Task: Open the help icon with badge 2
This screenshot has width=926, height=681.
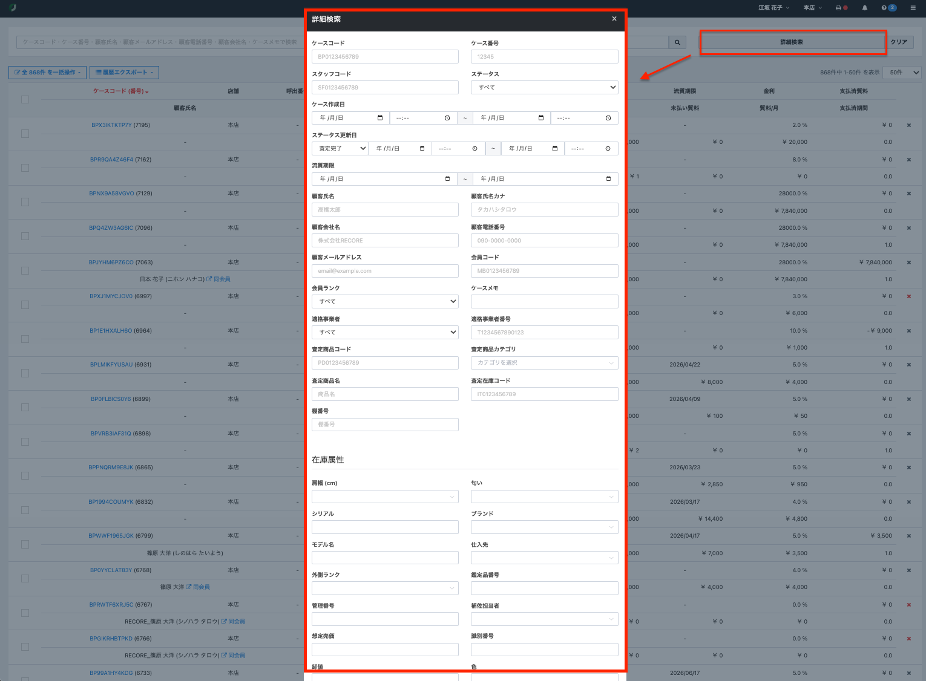Action: tap(889, 8)
